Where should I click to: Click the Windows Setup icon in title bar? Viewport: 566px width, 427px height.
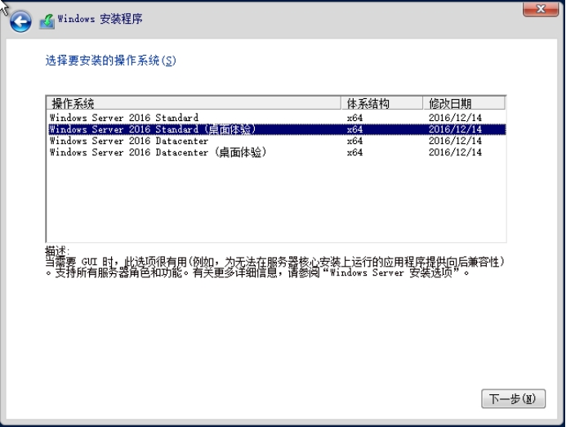coord(47,21)
